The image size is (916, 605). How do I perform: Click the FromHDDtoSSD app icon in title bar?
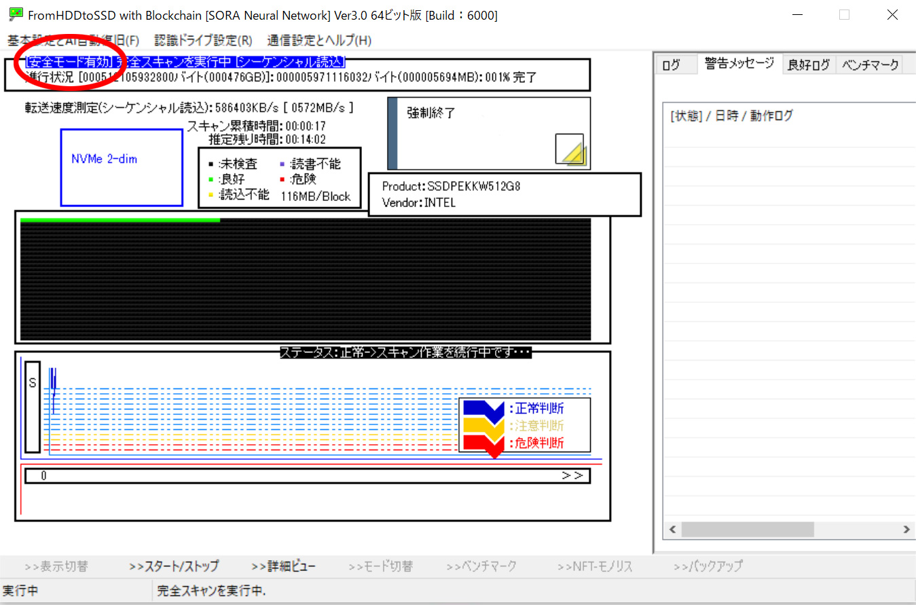tap(16, 15)
